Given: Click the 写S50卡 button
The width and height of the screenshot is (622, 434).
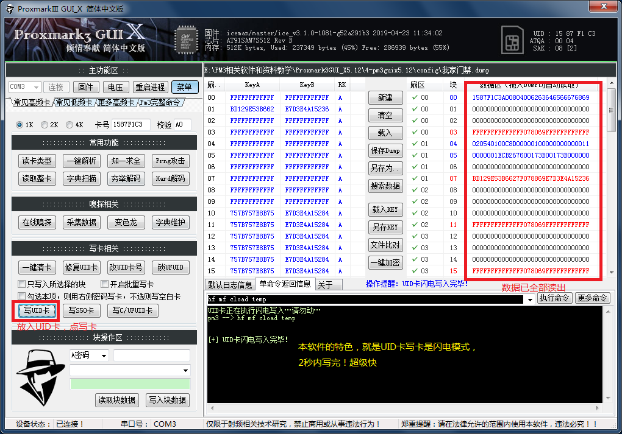Looking at the screenshot, I should tap(81, 310).
